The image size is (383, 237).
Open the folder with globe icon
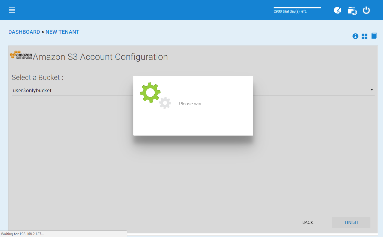pos(352,10)
